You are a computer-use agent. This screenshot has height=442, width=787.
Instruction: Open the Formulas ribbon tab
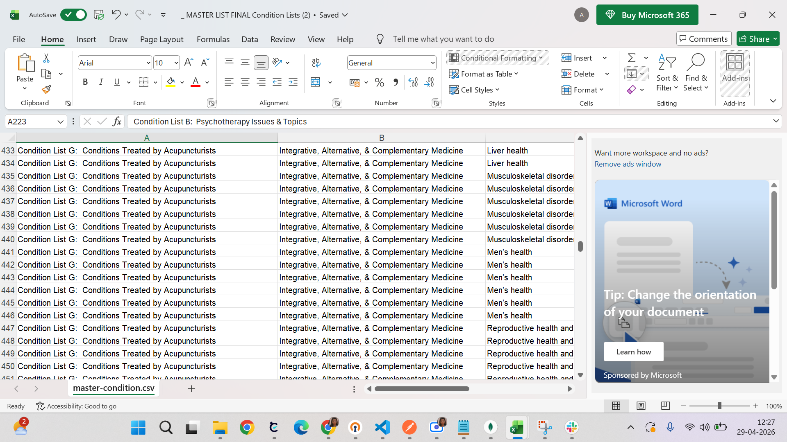[x=213, y=39]
